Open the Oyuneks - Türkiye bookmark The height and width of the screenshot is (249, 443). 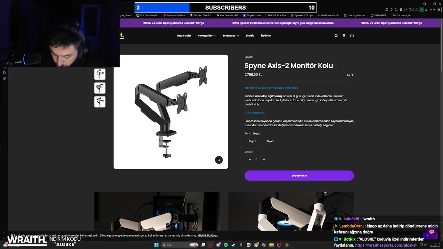(x=302, y=15)
